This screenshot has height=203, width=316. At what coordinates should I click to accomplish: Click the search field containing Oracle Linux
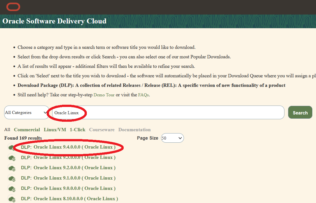(168, 113)
